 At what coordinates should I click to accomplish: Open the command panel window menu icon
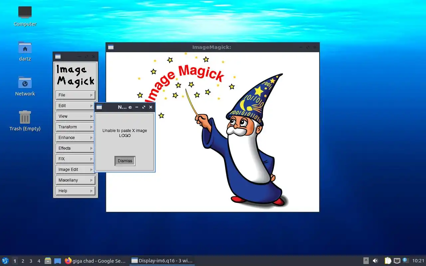tap(58, 57)
